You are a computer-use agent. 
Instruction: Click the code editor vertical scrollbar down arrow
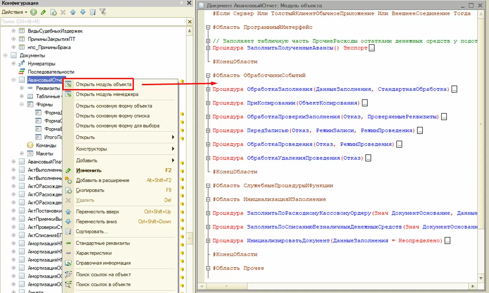481,278
